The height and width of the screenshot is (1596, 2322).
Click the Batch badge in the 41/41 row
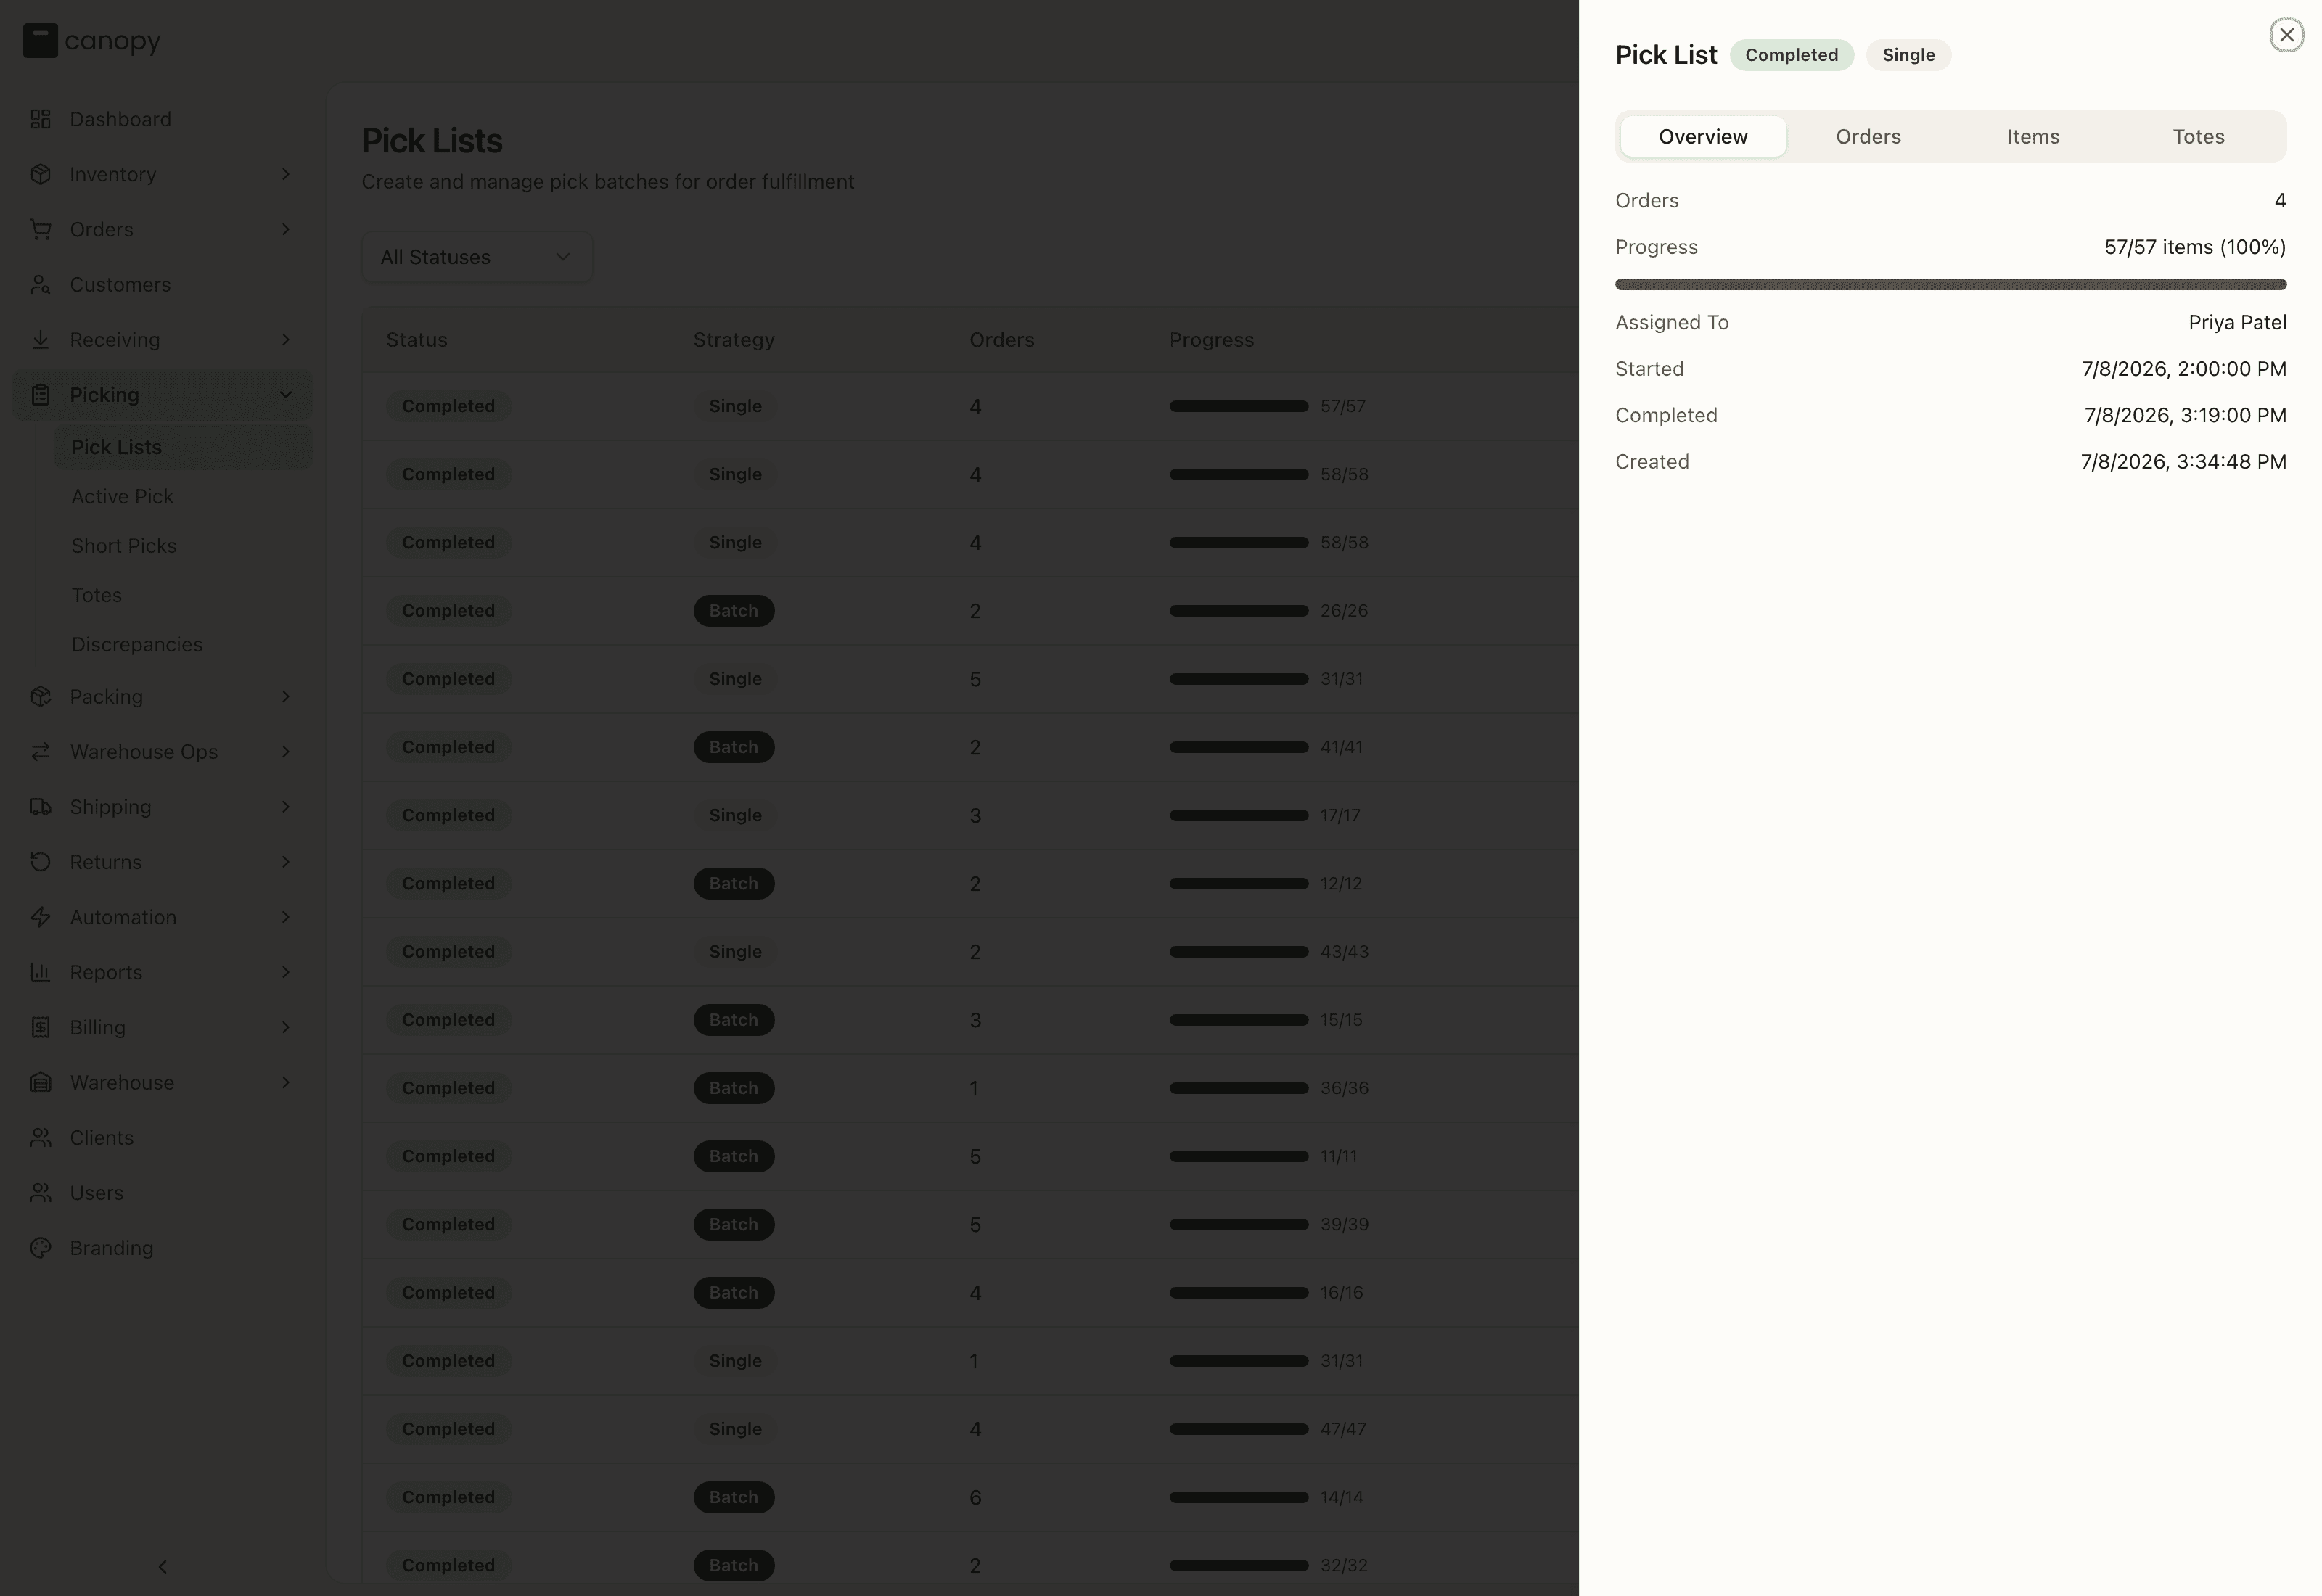point(733,747)
